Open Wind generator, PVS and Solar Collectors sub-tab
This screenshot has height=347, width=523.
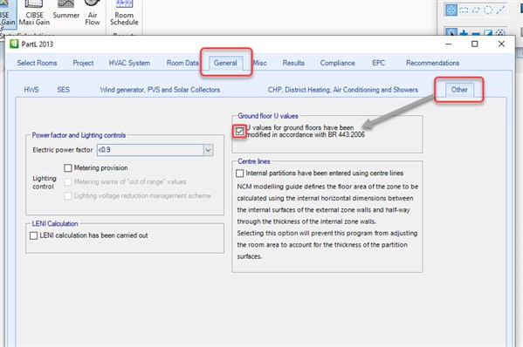point(160,90)
